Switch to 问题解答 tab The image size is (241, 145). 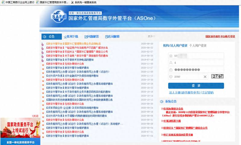(x=92, y=37)
